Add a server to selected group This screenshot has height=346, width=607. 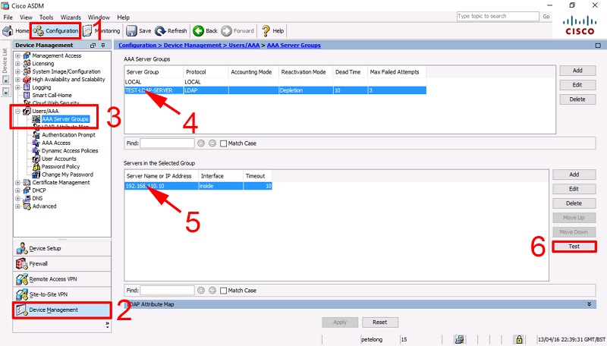(574, 175)
